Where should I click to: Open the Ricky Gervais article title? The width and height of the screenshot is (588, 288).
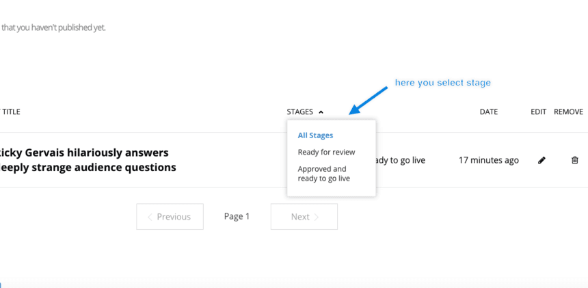click(x=88, y=160)
